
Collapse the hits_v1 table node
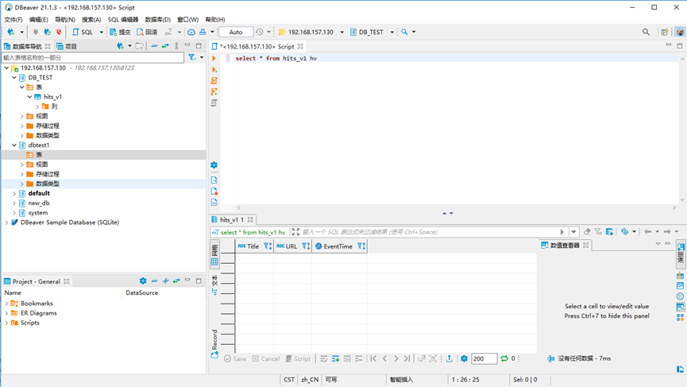(x=30, y=97)
